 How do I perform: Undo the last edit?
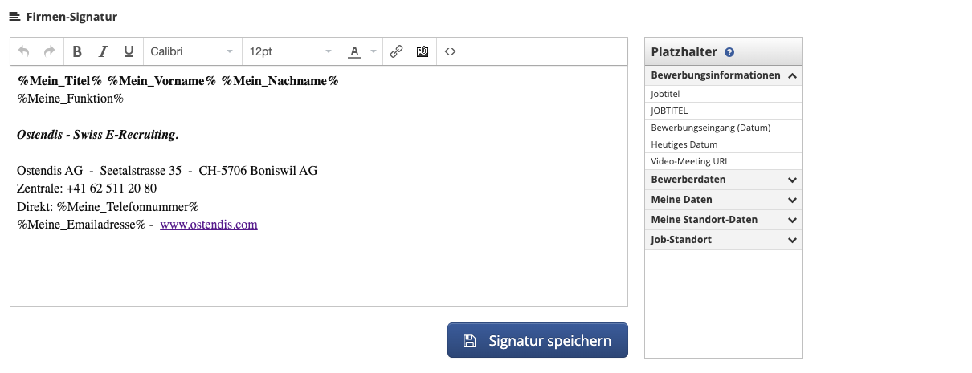pyautogui.click(x=24, y=51)
